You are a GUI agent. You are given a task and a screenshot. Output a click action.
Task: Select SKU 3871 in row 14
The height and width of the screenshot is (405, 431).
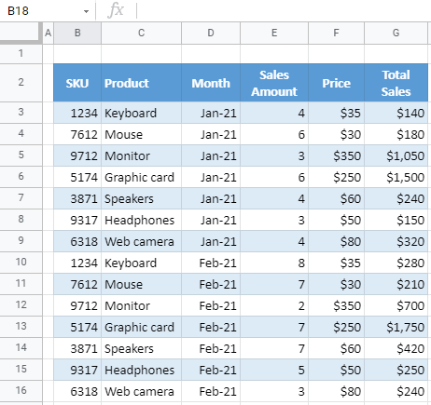77,348
